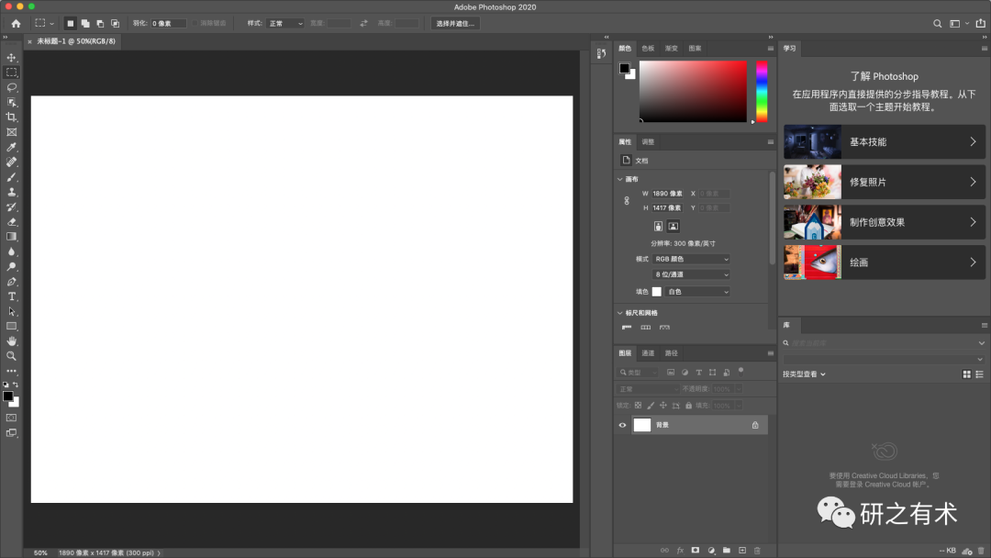This screenshot has width=991, height=558.
Task: Select the Lasso tool
Action: click(x=11, y=87)
